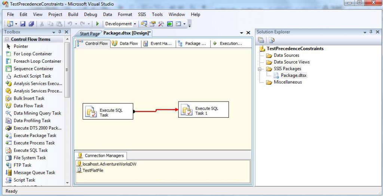The height and width of the screenshot is (196, 383).
Task: Select the Execute SQL Task toolbox item
Action: tap(31, 150)
